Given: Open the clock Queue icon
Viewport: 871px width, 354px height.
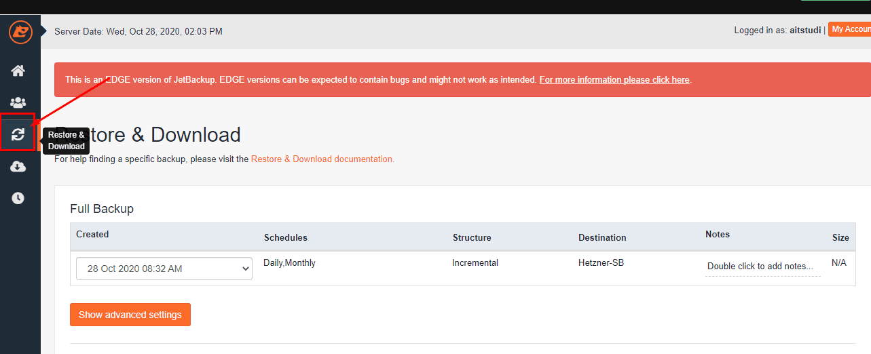Looking at the screenshot, I should point(18,198).
